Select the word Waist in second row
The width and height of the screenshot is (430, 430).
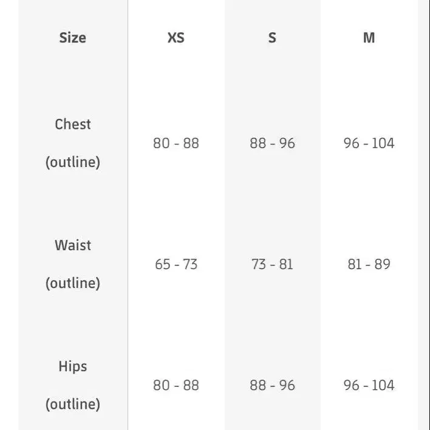click(73, 245)
